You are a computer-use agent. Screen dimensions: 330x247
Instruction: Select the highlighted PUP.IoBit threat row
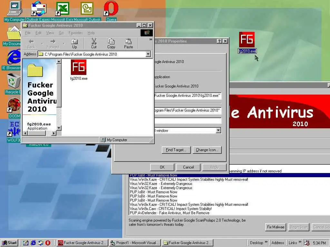pos(229,175)
